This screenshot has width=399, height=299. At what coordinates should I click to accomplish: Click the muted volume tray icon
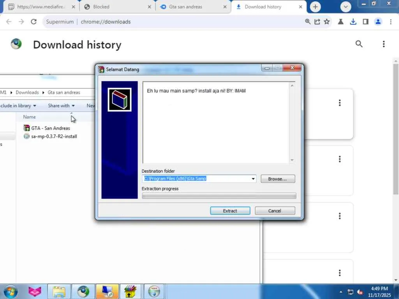[360, 292]
